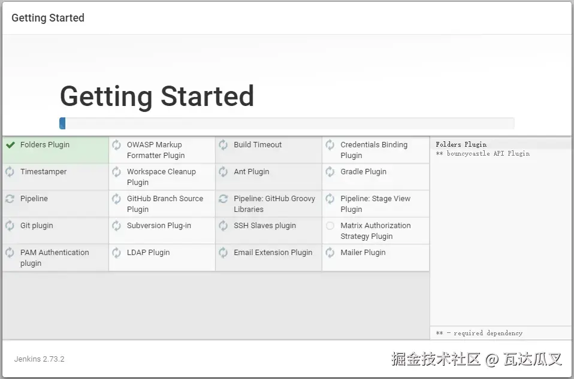Click the install icon beside Gradle Plugin
This screenshot has width=574, height=379.
tap(330, 171)
